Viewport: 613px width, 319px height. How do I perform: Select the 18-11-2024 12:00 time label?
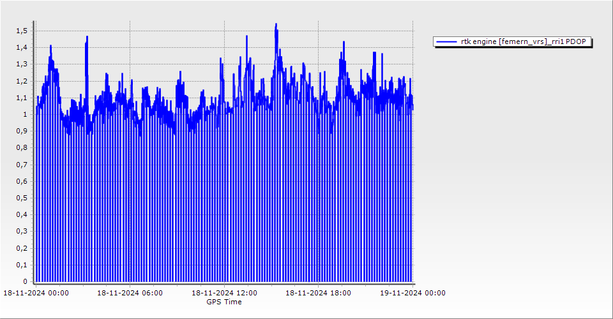[224, 293]
